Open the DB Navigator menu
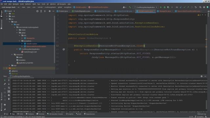 (x=62, y=4)
